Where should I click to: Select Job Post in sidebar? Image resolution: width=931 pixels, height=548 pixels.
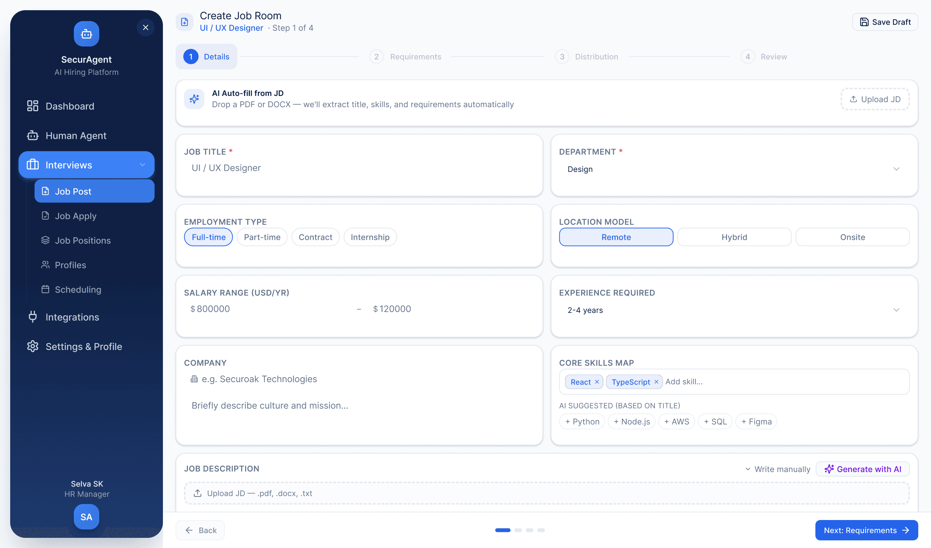95,191
